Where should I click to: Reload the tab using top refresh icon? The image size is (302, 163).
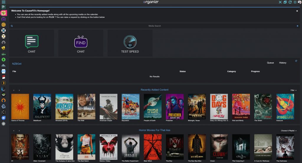[290, 2]
